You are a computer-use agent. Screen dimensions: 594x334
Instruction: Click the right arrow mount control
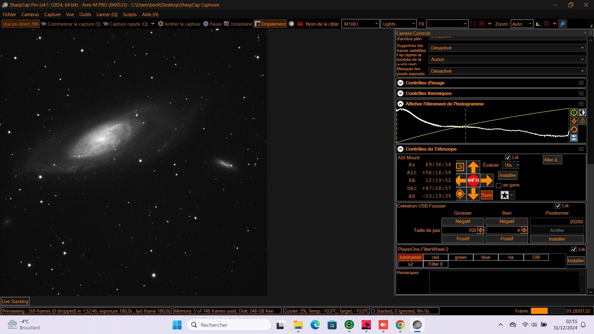486,180
